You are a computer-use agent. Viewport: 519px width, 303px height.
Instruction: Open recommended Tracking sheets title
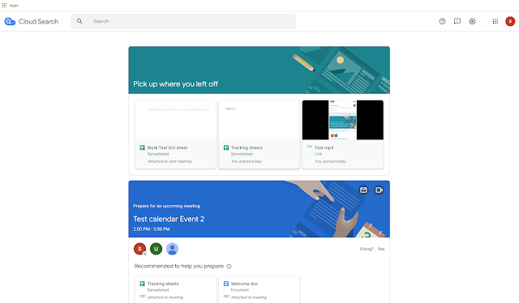click(163, 284)
